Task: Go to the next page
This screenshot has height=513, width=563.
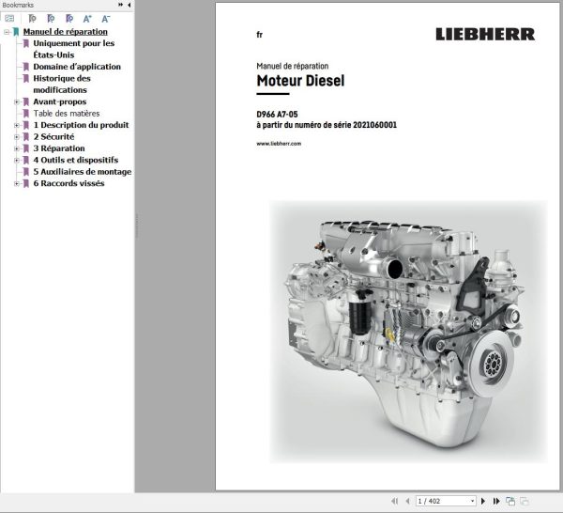Action: [x=483, y=501]
